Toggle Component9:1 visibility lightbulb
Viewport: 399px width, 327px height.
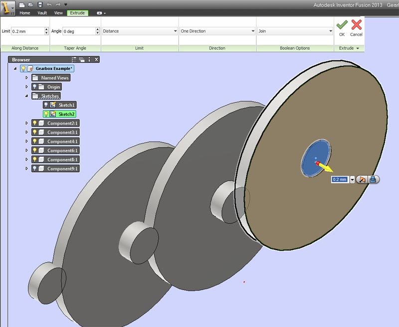[35, 168]
